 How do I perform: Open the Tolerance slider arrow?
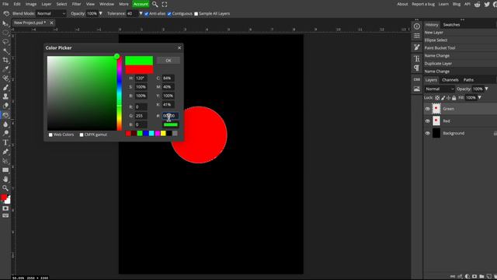141,14
